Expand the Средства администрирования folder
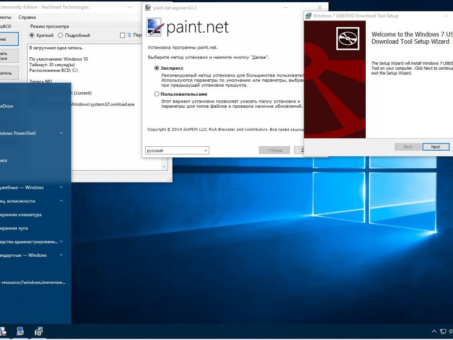Screen dimensions: 453x340 click(x=61, y=242)
